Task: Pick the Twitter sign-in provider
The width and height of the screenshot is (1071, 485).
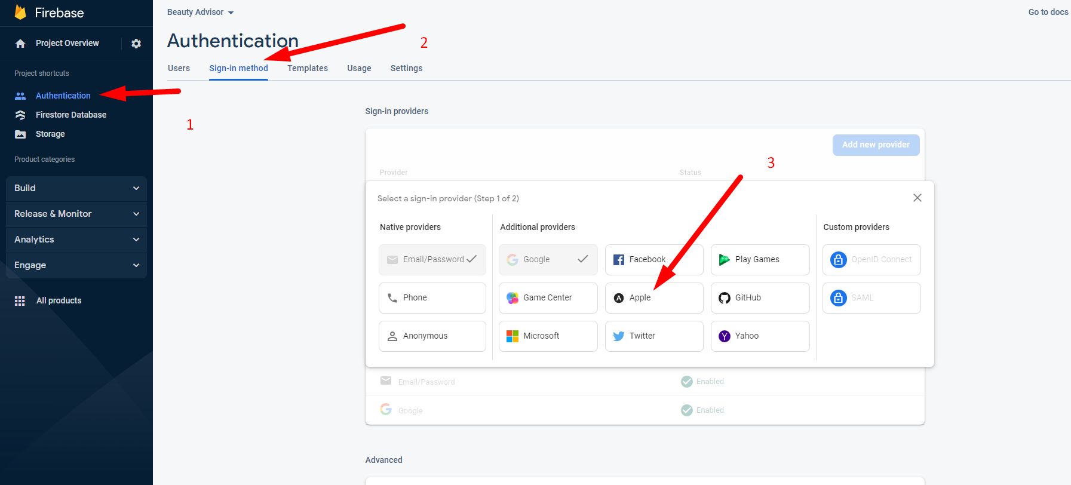Action: point(653,336)
